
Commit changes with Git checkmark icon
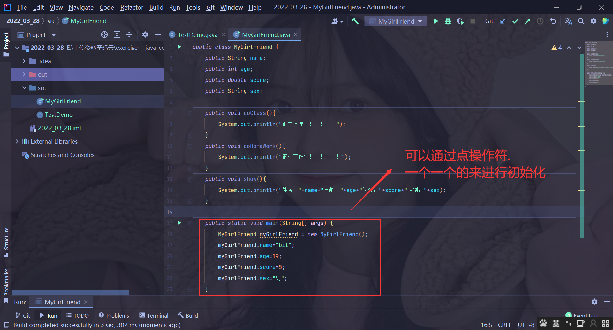[x=515, y=21]
